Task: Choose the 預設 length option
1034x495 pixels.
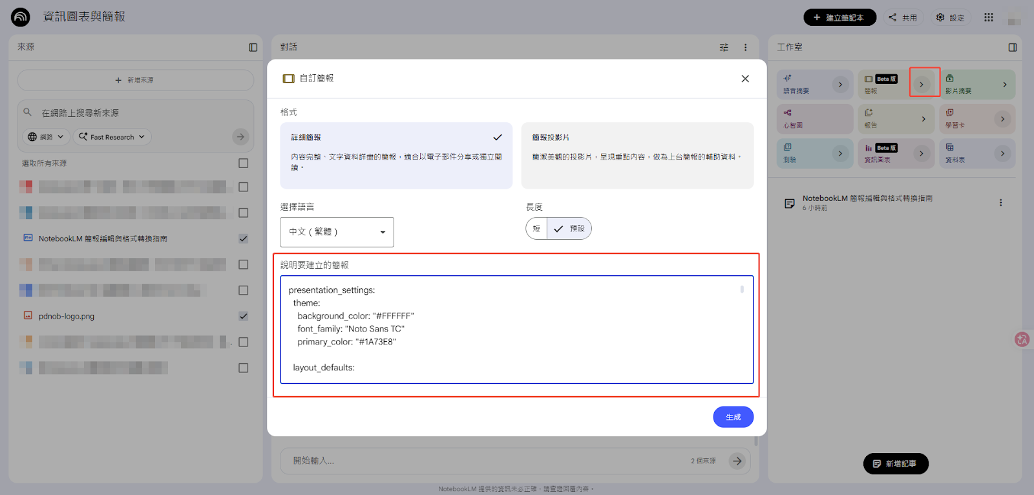Action: 569,228
